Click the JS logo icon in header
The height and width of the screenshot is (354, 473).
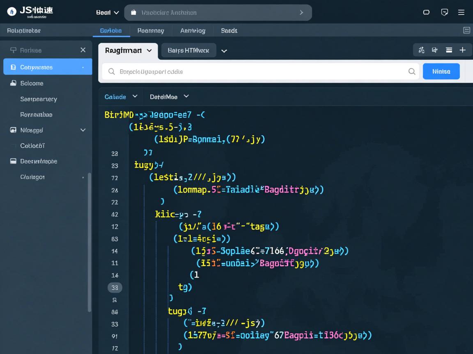pyautogui.click(x=12, y=12)
